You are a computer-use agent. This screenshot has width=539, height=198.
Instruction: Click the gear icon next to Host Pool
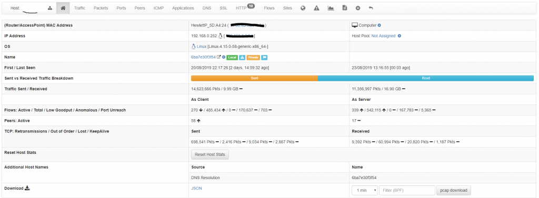pos(400,36)
